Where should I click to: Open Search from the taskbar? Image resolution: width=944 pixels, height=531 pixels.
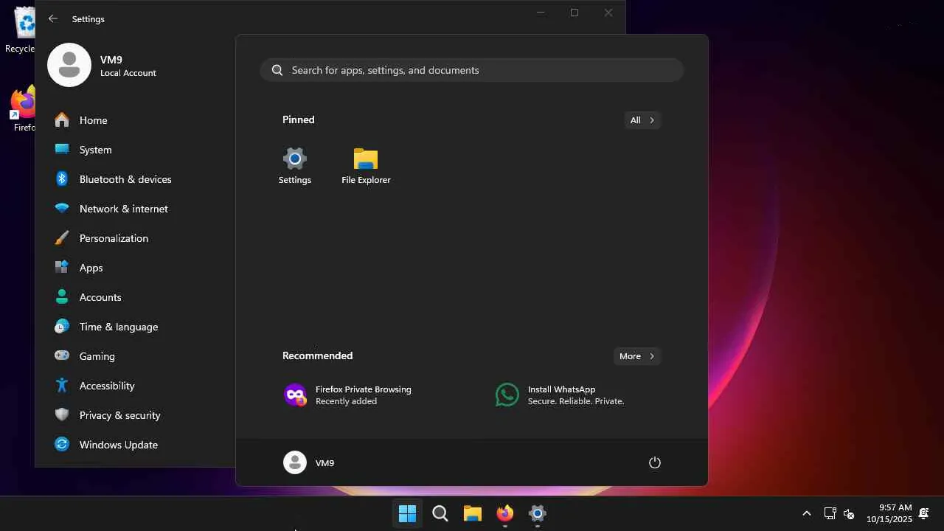click(x=440, y=513)
